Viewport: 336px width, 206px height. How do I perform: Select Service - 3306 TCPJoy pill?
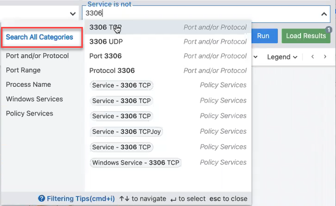(x=127, y=132)
